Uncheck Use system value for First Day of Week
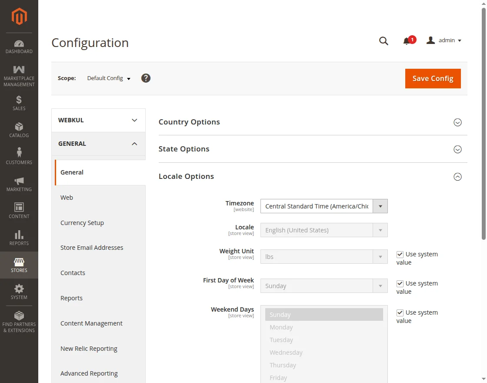The image size is (487, 383). click(x=400, y=283)
